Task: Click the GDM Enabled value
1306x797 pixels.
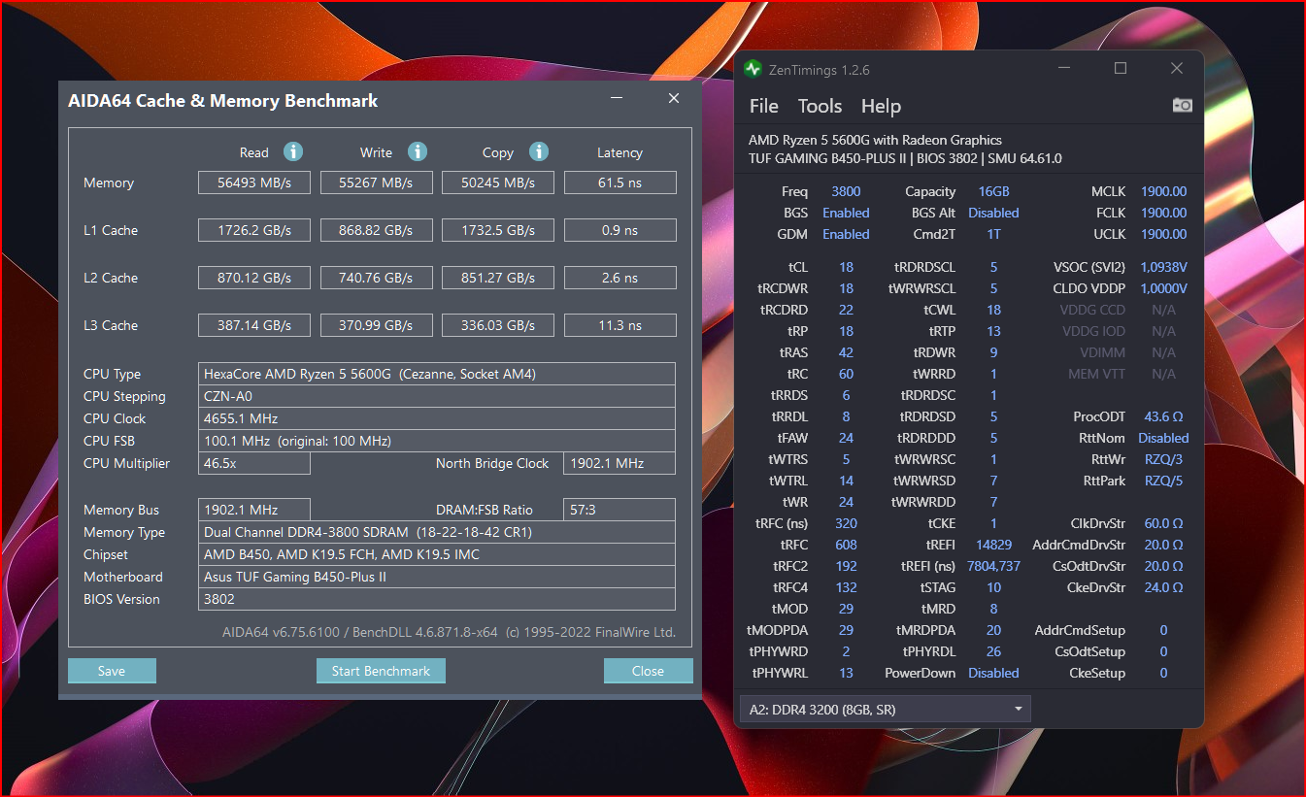Action: point(846,234)
